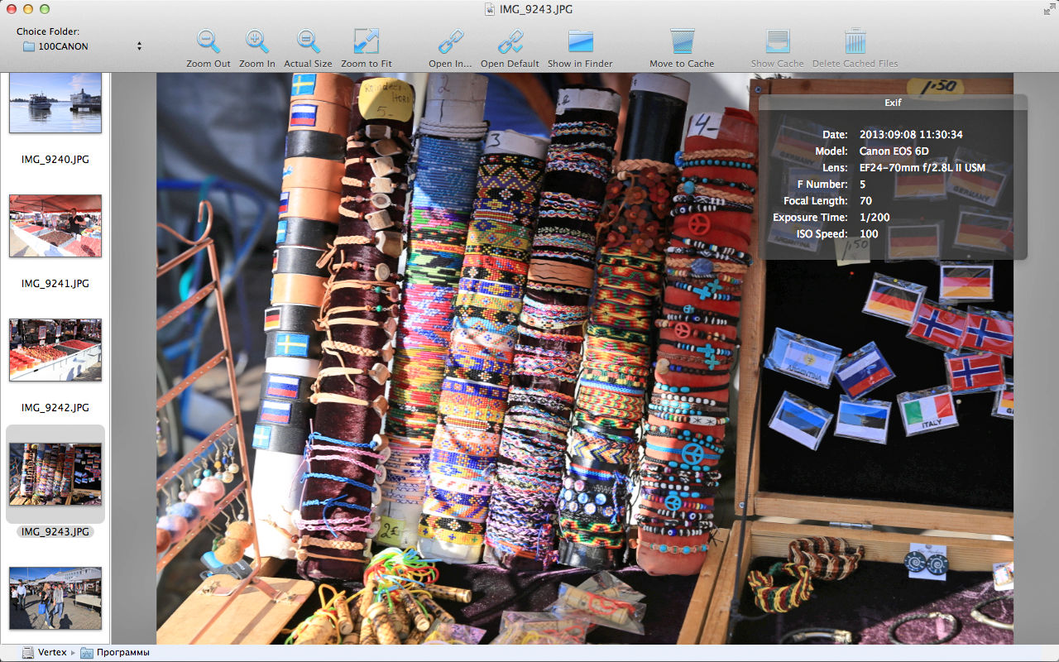Open image with Open Default

pyautogui.click(x=510, y=41)
